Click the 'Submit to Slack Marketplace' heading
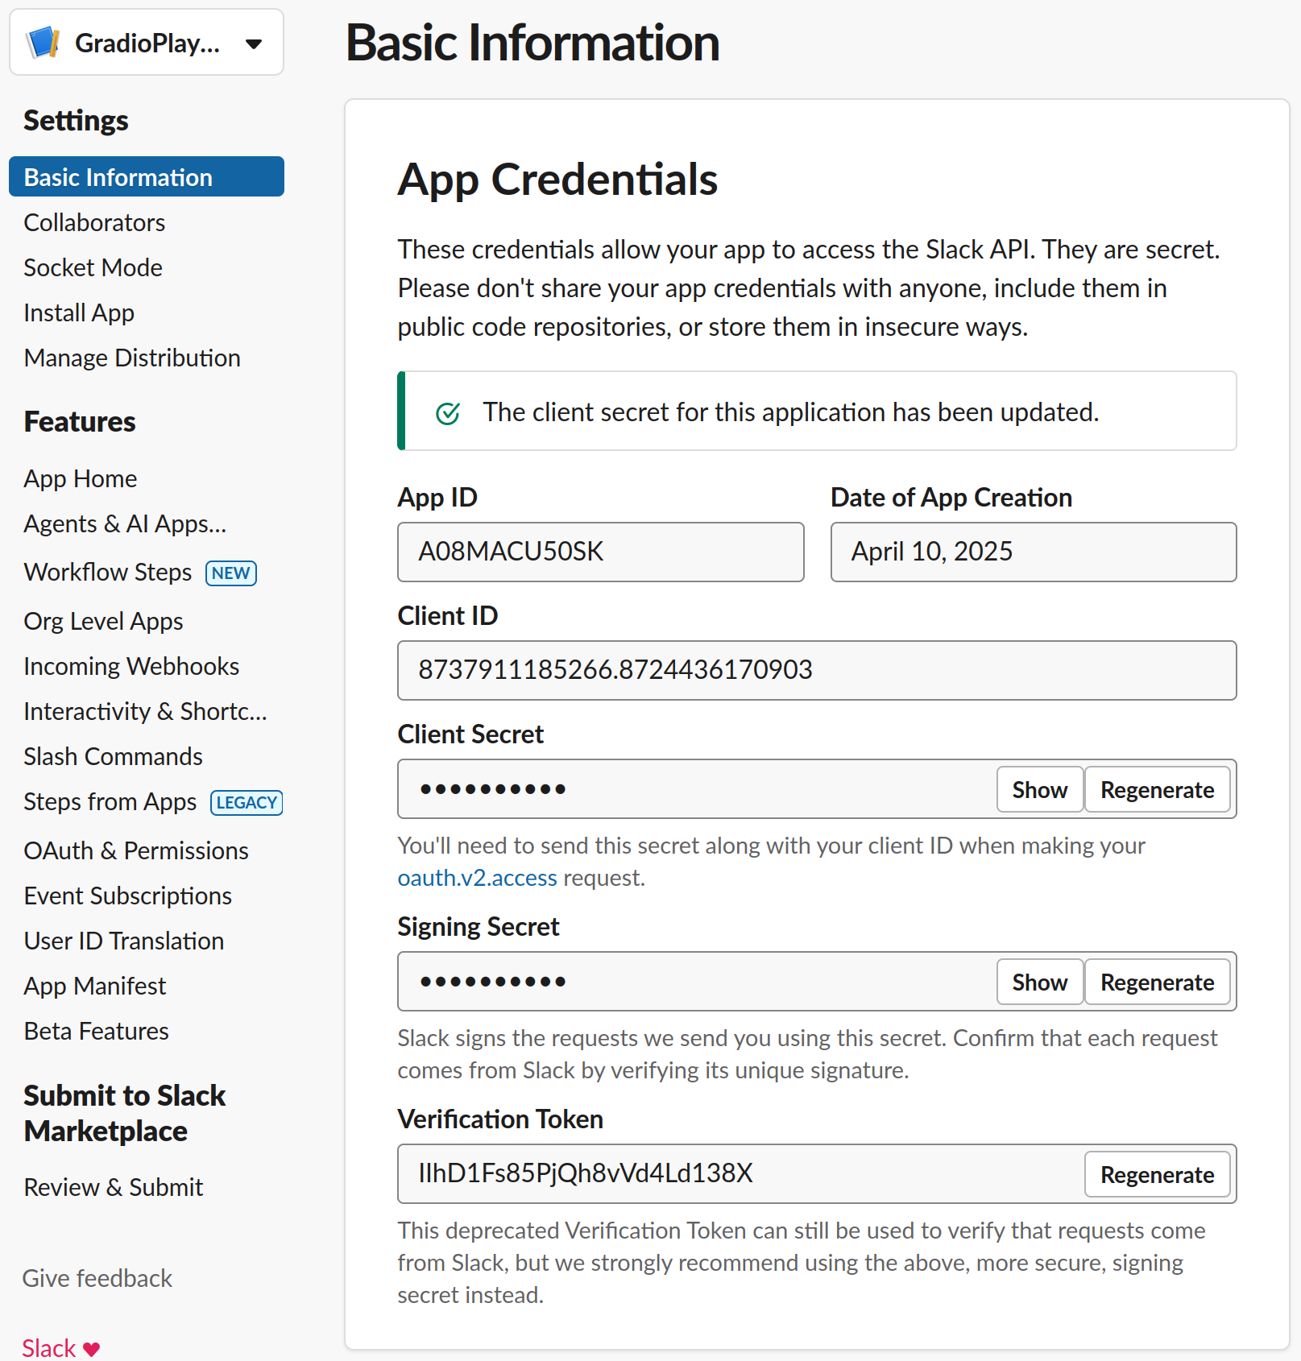This screenshot has height=1361, width=1301. click(x=125, y=1113)
